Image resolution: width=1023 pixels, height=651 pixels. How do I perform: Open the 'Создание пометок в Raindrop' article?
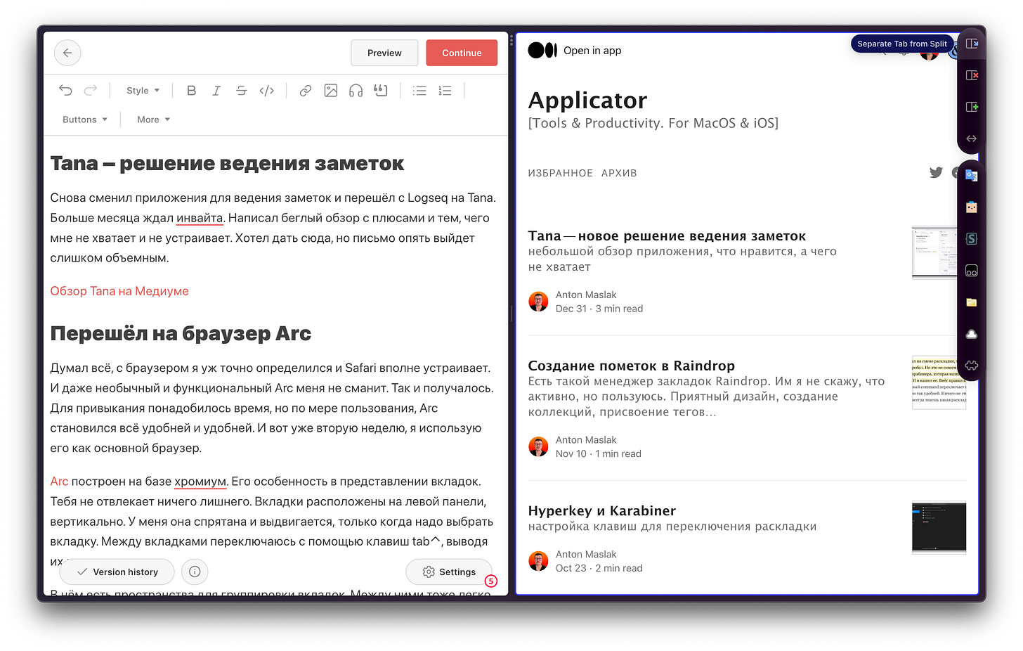(x=631, y=366)
